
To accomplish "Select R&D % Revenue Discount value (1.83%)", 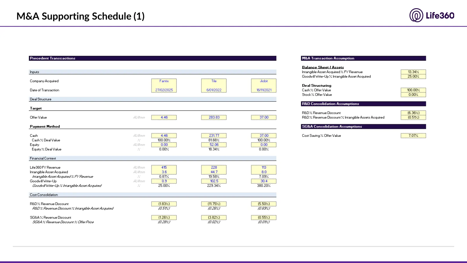I will pyautogui.click(x=164, y=204).
